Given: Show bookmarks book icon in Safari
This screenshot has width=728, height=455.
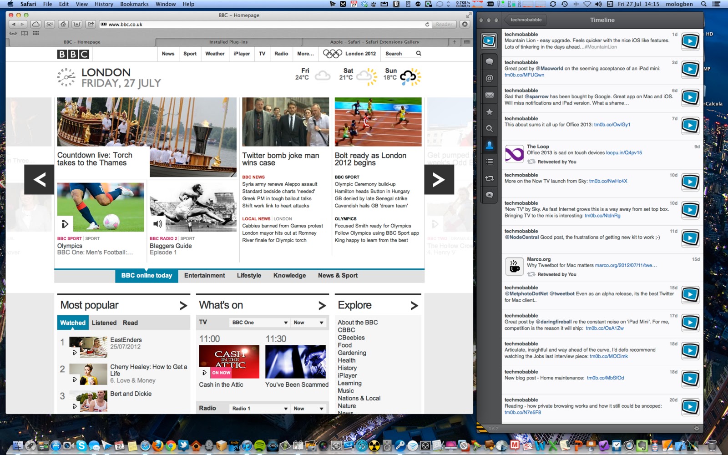Looking at the screenshot, I should tap(25, 33).
